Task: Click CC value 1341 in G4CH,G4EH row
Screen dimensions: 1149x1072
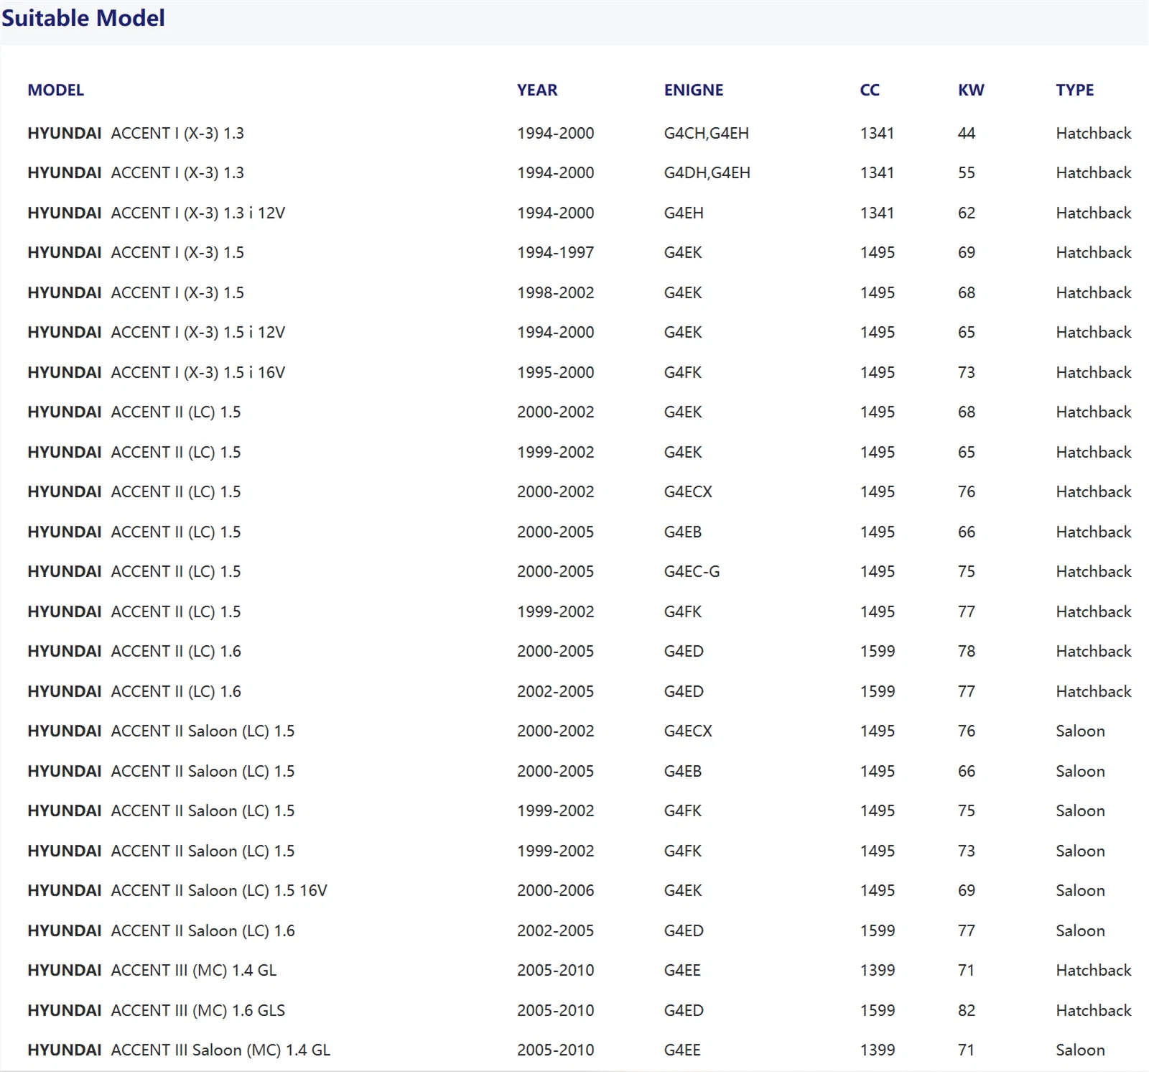Action: tap(877, 133)
